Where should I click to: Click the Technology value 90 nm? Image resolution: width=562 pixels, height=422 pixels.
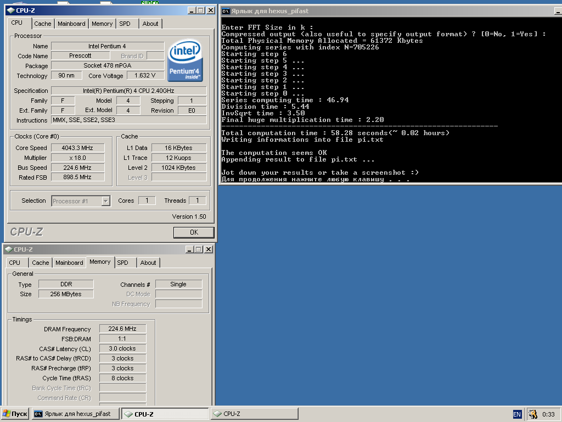coord(66,75)
